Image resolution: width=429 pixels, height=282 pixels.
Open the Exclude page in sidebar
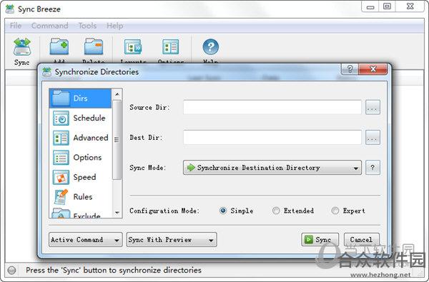tap(80, 213)
